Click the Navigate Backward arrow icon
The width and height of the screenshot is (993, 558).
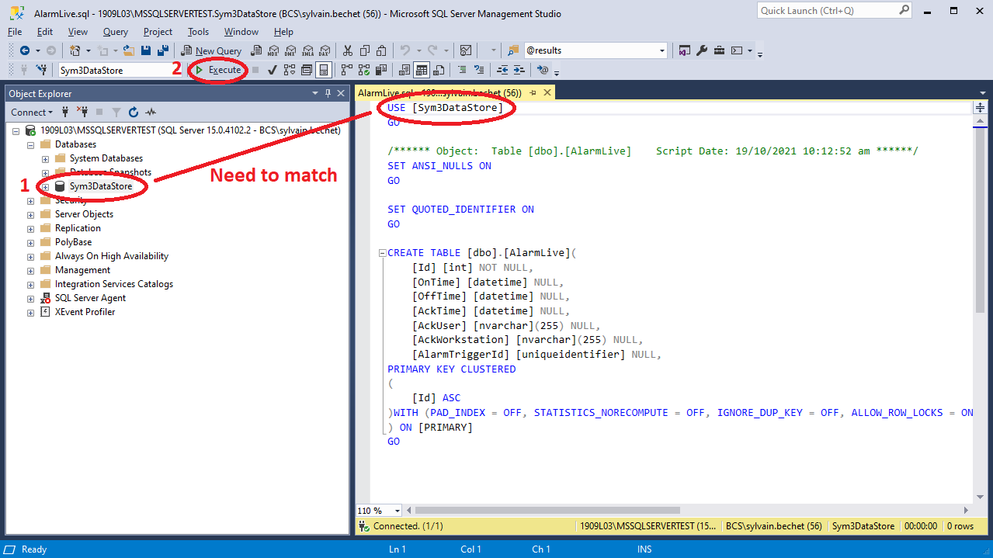25,50
